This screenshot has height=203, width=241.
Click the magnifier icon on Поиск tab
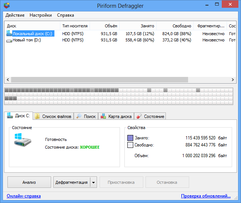[x=79, y=116]
